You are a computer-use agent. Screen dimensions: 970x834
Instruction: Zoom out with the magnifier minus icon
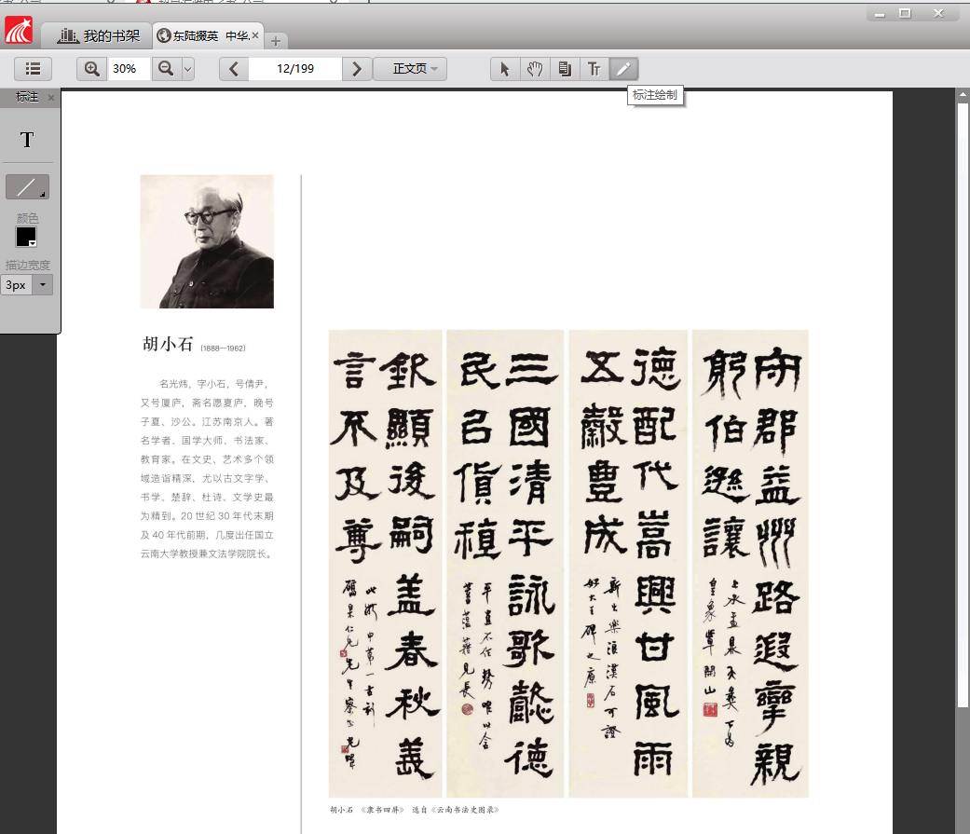(166, 69)
